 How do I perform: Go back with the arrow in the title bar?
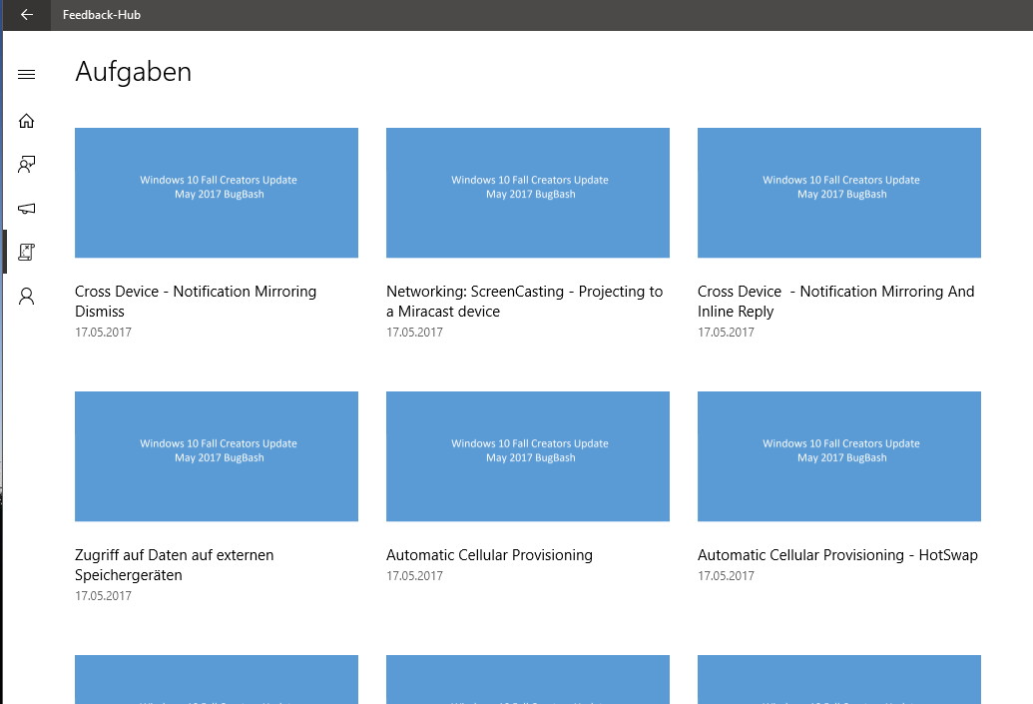[26, 15]
